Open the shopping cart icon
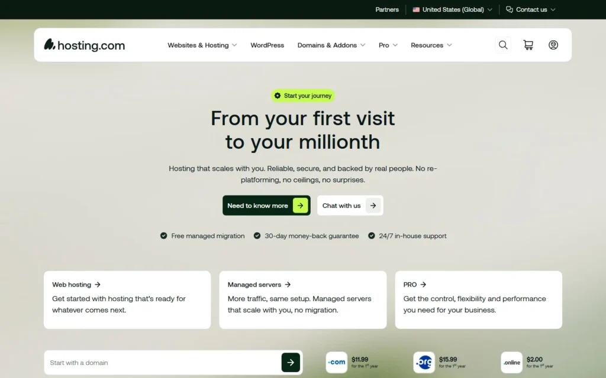Screen dimensions: 606x378 coord(528,45)
